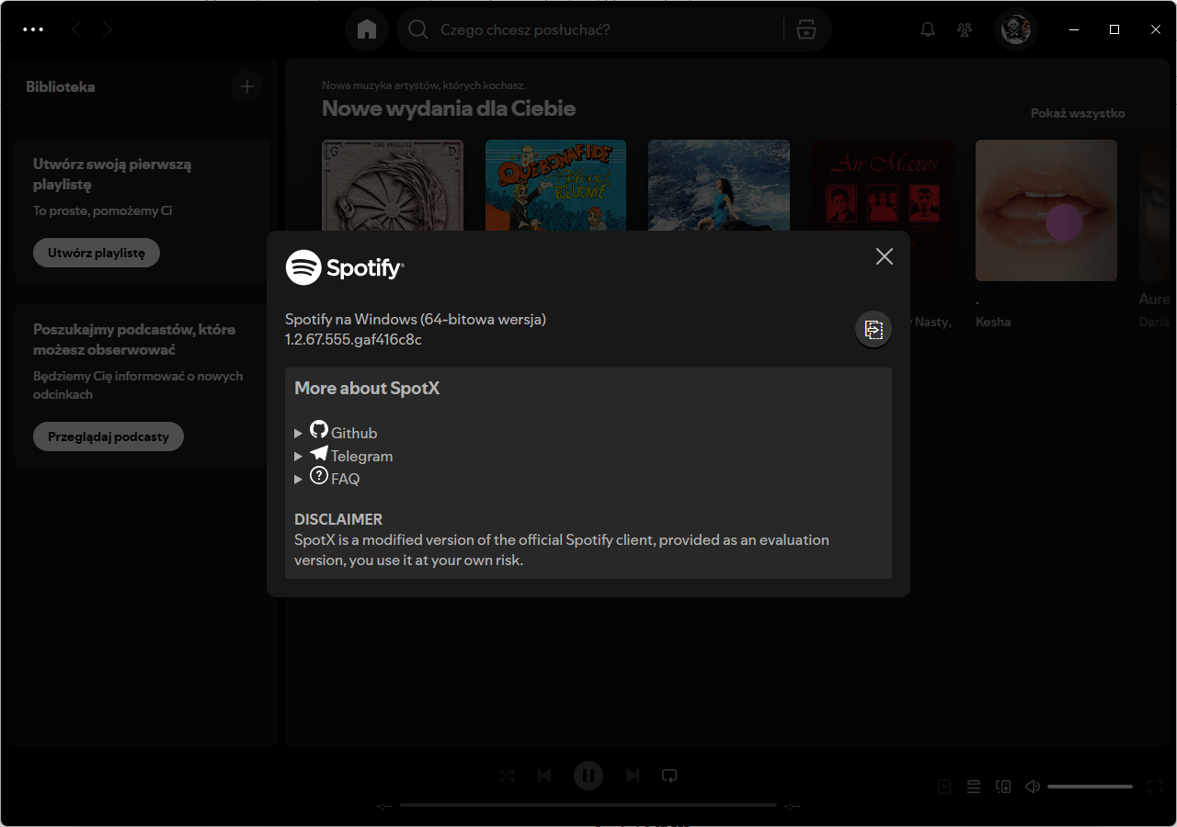Minimize the Spotify window
The image size is (1177, 827).
click(1073, 29)
